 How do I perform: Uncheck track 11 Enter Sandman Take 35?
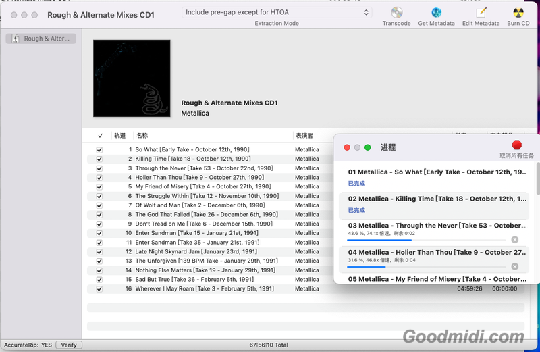pos(99,243)
